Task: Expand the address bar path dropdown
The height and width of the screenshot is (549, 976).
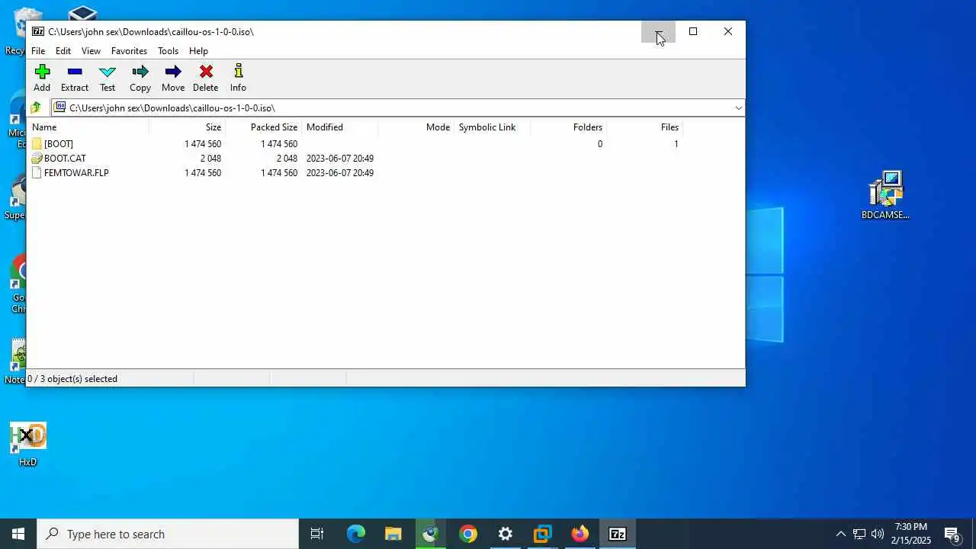Action: [x=738, y=108]
